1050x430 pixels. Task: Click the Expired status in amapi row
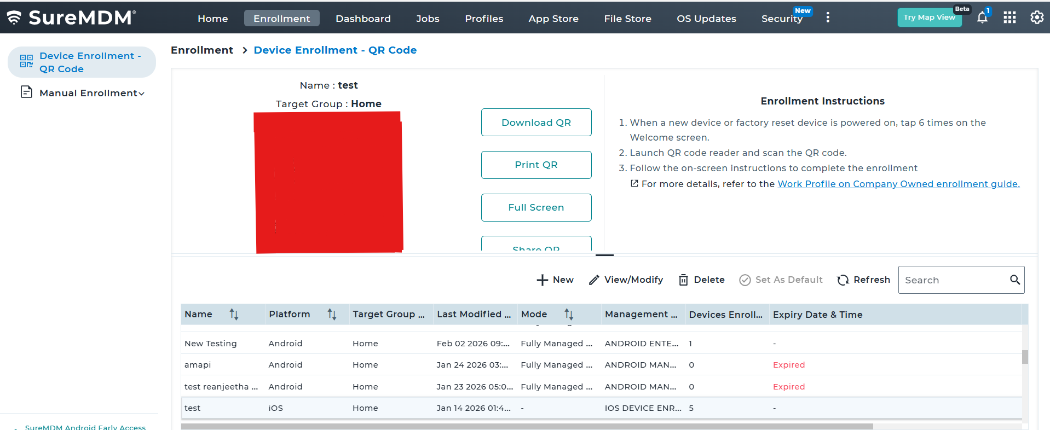pyautogui.click(x=789, y=365)
